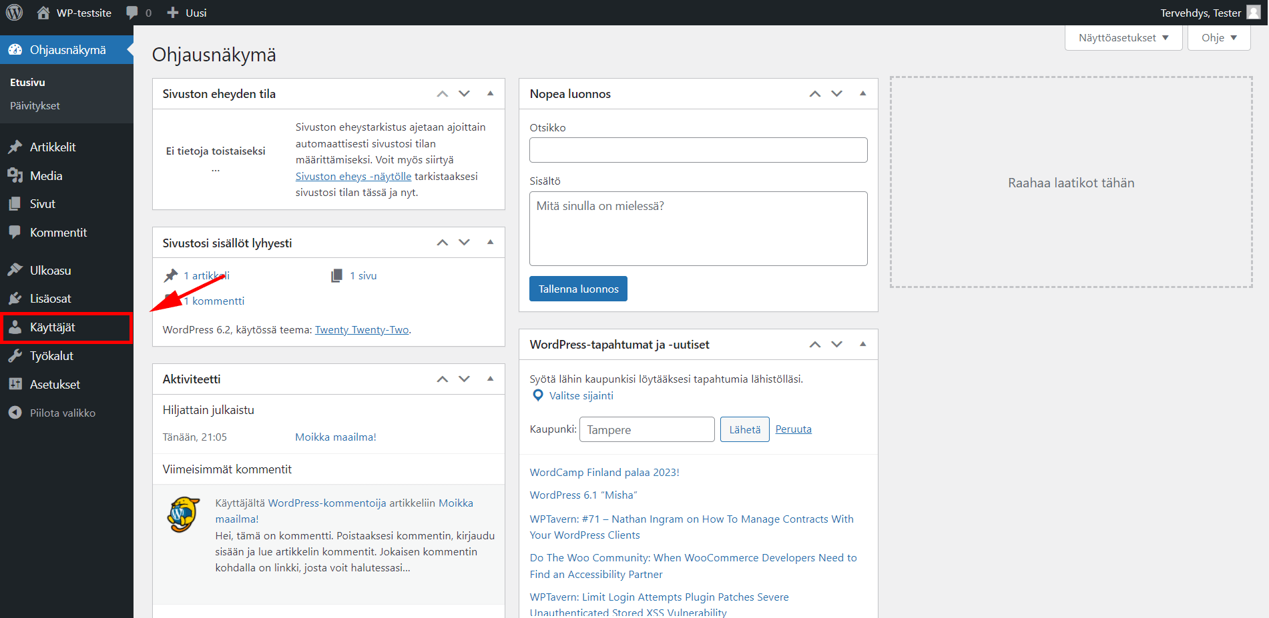Move Sivuston eheyden tila widget up
This screenshot has height=618, width=1269.
pyautogui.click(x=443, y=94)
